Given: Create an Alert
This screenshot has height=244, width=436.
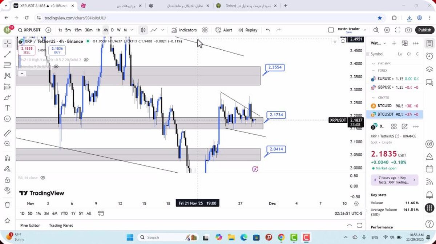Looking at the screenshot, I should point(224,30).
